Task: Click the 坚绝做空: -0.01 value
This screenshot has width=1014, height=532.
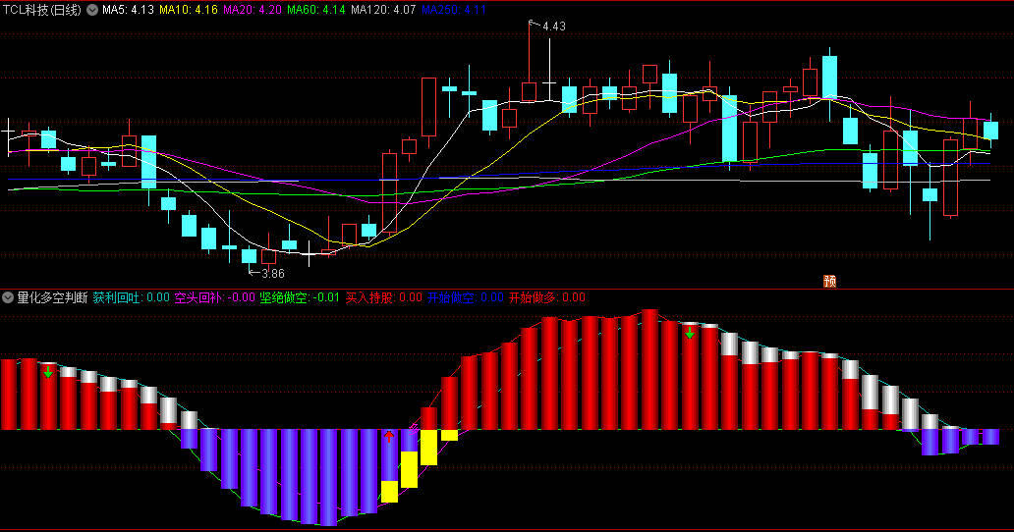Action: click(300, 297)
